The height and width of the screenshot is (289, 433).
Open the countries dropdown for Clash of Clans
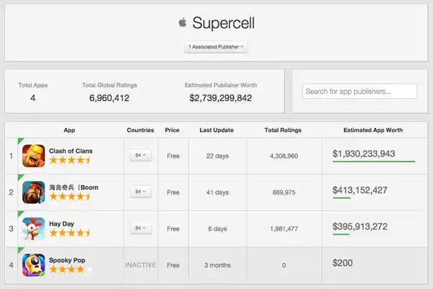tap(141, 155)
